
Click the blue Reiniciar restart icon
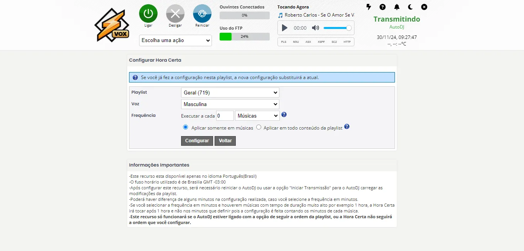[202, 13]
